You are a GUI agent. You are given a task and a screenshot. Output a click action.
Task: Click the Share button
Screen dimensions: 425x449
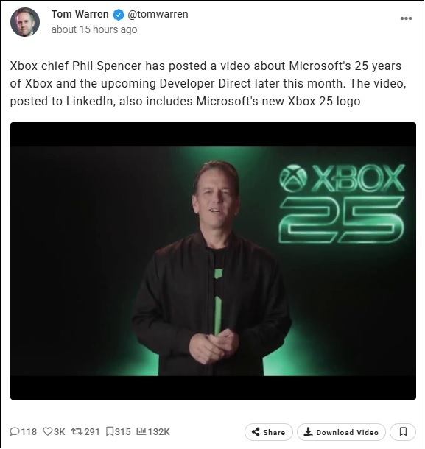[269, 432]
